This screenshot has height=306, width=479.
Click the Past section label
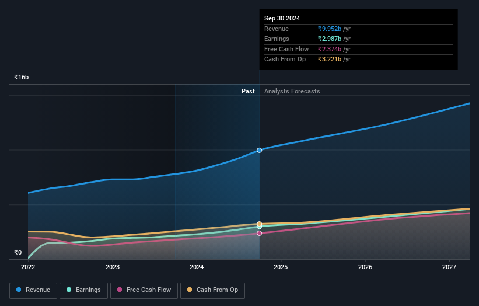[248, 91]
